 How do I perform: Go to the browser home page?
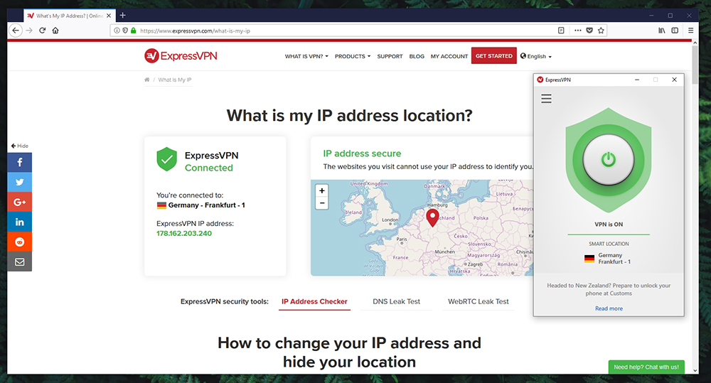pos(55,31)
